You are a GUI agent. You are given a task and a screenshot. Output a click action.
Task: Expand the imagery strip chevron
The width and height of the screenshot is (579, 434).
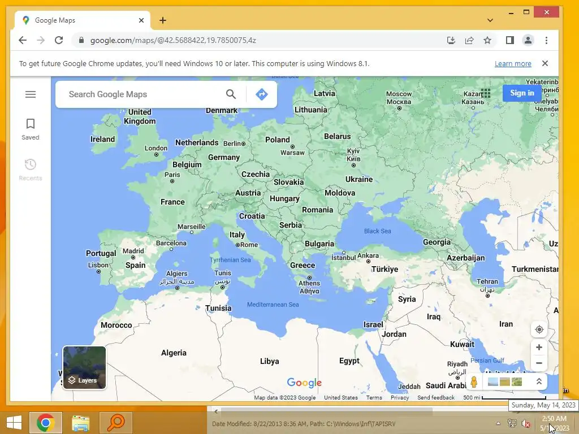point(539,381)
